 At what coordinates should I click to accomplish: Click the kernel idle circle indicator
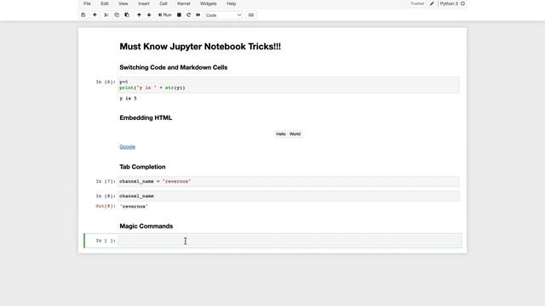(462, 3)
